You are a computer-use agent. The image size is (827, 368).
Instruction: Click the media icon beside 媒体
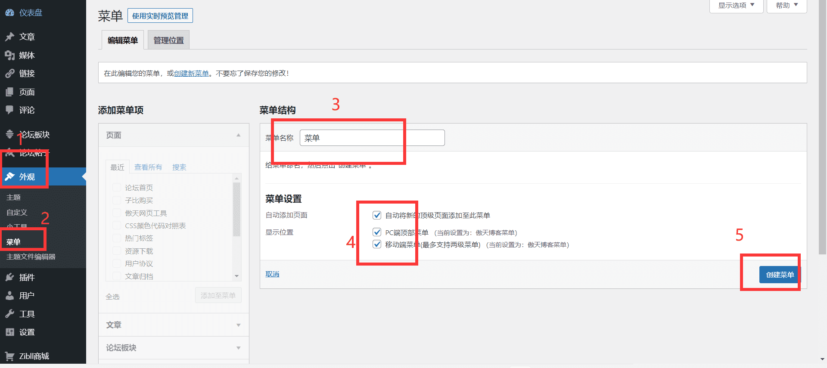(x=9, y=55)
